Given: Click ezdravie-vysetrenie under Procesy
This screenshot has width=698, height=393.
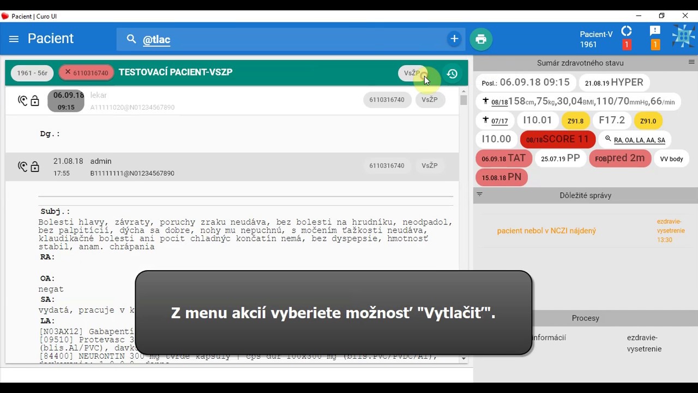Looking at the screenshot, I should pos(644,343).
